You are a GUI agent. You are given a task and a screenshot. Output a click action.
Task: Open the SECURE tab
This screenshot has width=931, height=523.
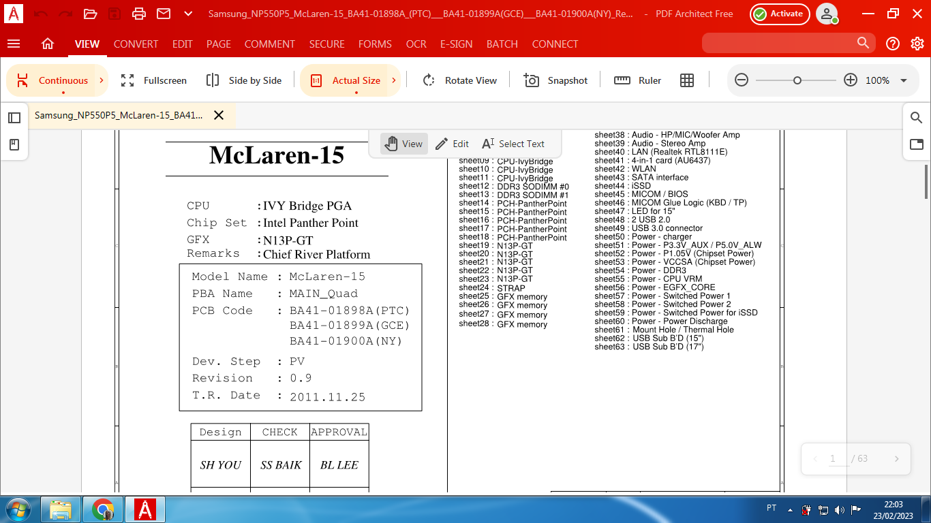coord(327,44)
